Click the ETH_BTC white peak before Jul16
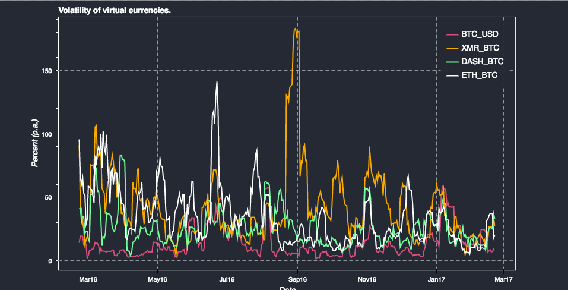The width and height of the screenshot is (568, 290). click(x=217, y=82)
